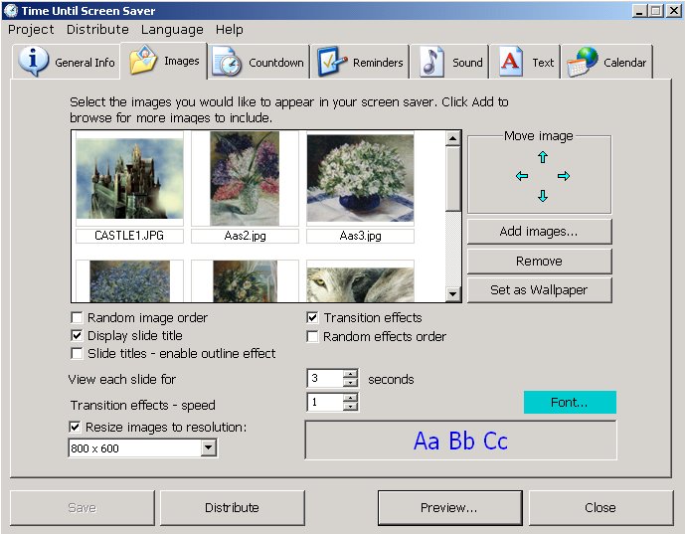Switch to the Sound tab
The image size is (685, 534).
449,62
